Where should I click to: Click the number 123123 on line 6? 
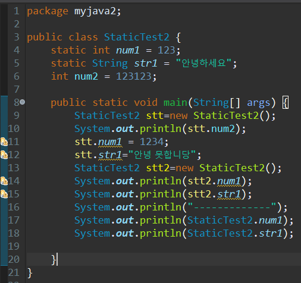pyautogui.click(x=134, y=77)
